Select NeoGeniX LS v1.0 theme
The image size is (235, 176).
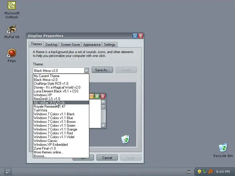[61, 99]
